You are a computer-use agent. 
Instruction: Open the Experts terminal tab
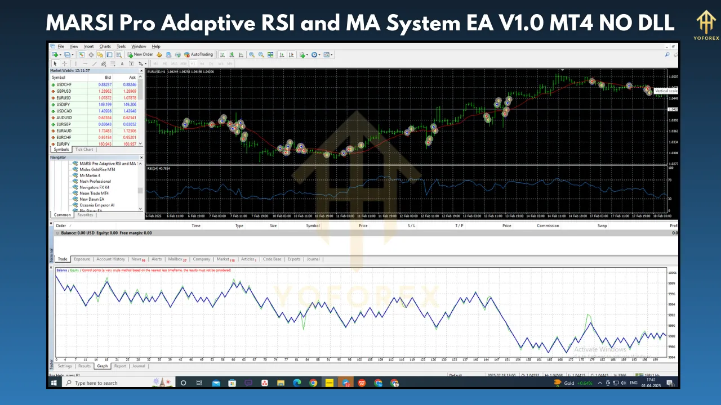(294, 259)
